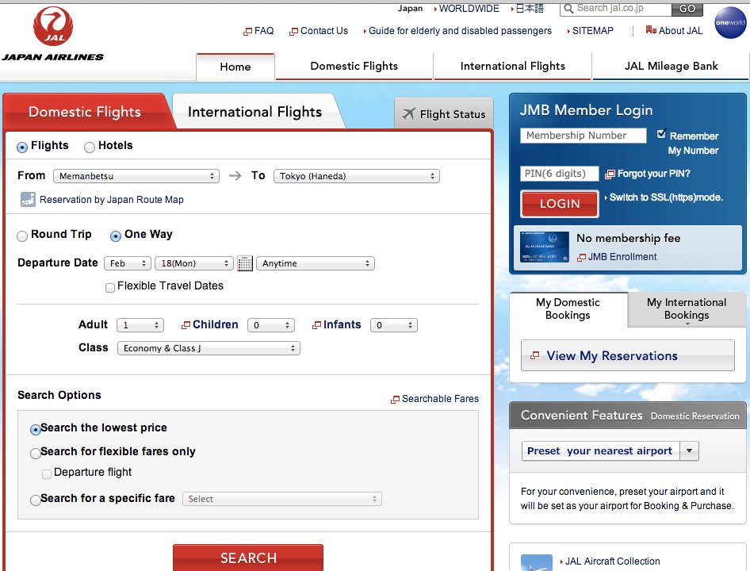Go to the Home navigation tab
The width and height of the screenshot is (750, 571).
[x=235, y=67]
